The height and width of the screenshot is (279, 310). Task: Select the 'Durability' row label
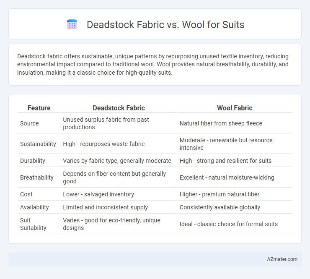[x=39, y=161]
